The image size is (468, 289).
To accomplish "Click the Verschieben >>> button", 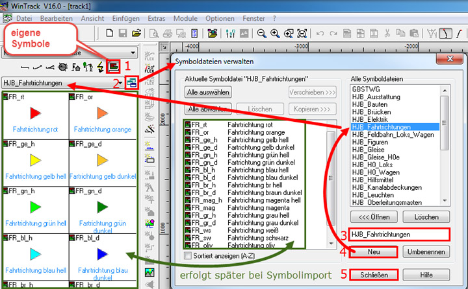I will pos(313,92).
